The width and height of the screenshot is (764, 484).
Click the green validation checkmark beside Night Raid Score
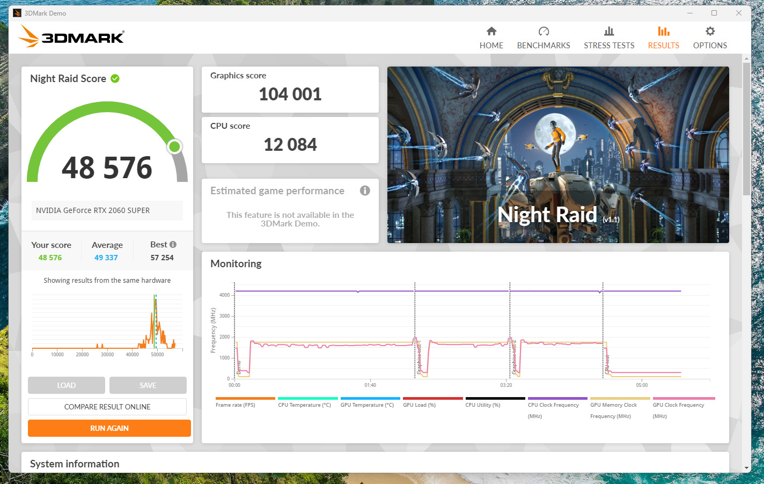coord(115,78)
